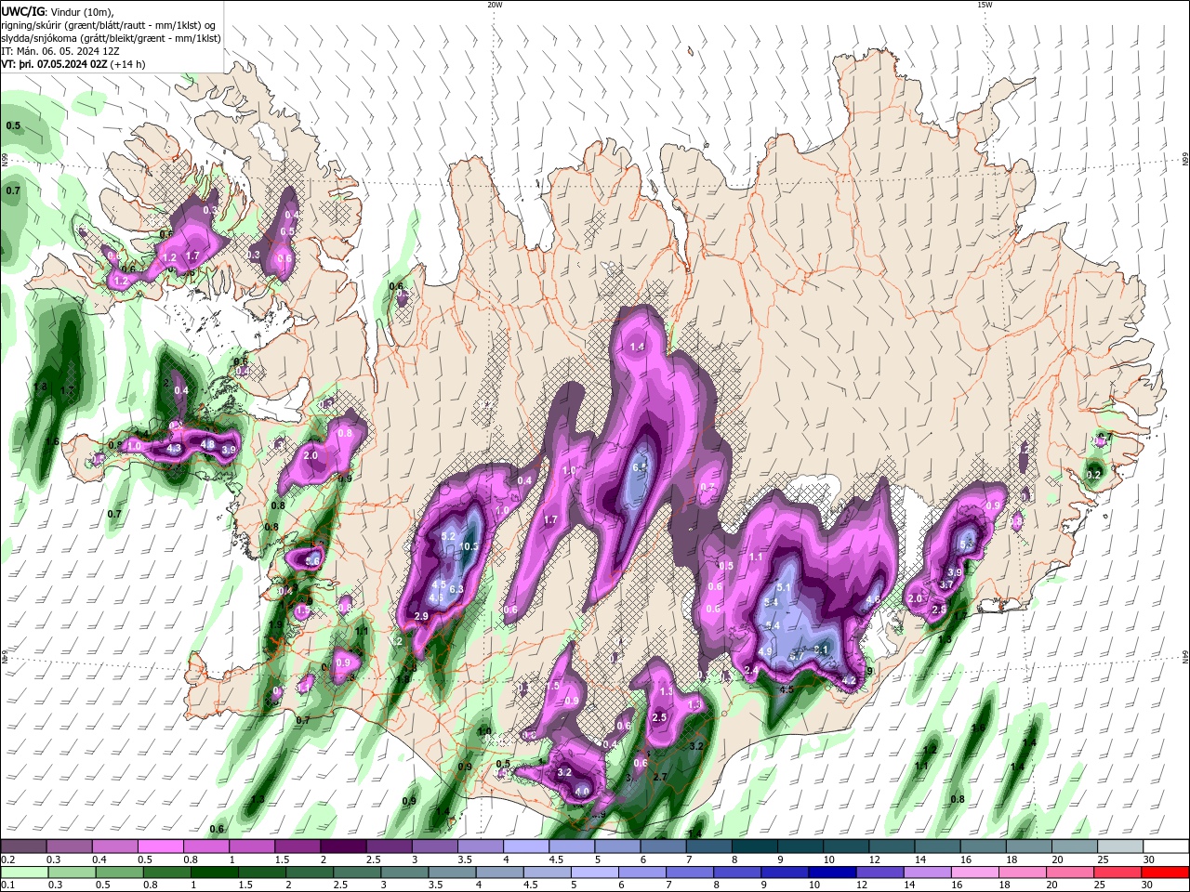
Task: Click the '20W' longitude label
Action: pos(495,5)
